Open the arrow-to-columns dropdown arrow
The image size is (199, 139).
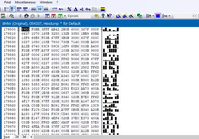169,16
